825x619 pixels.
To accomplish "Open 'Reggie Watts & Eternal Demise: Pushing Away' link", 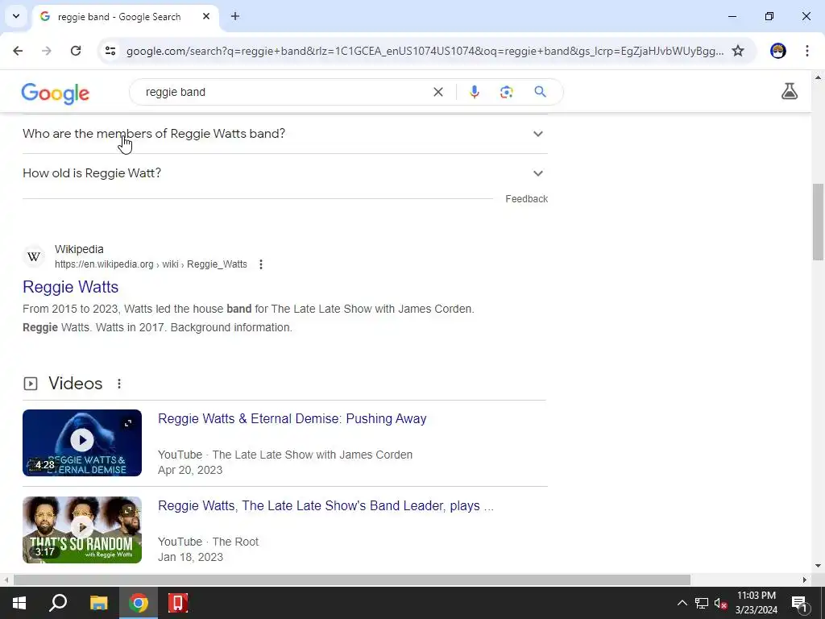I will 292,418.
